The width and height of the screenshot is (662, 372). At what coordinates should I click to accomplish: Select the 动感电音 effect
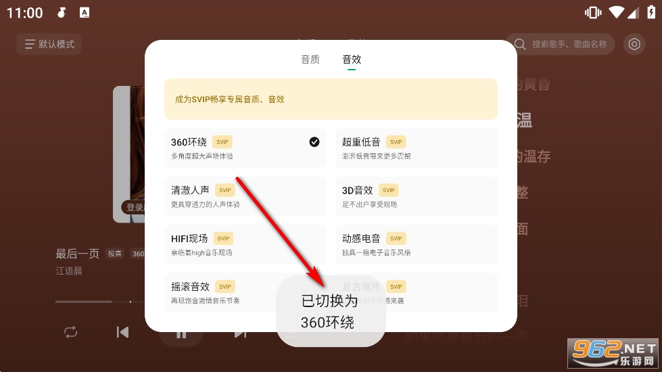coord(417,244)
